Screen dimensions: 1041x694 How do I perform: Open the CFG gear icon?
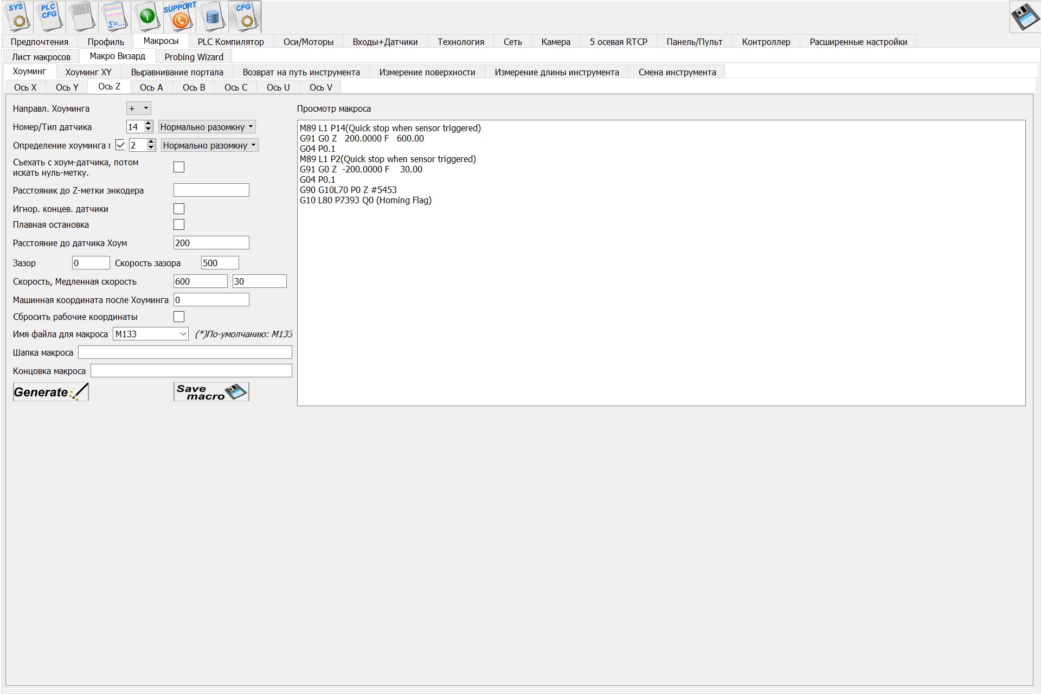click(x=245, y=16)
